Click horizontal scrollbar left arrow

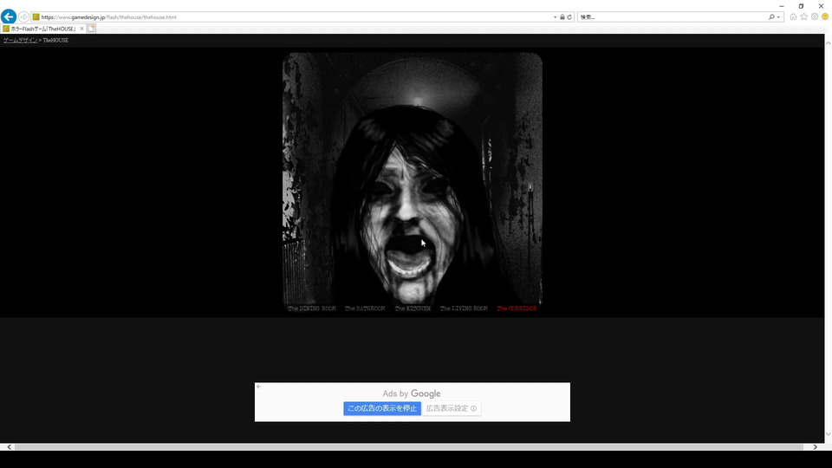[x=9, y=447]
